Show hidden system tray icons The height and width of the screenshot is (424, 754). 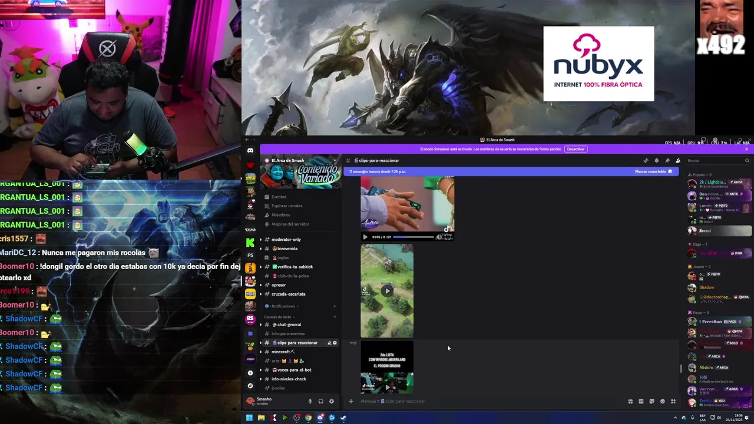pyautogui.click(x=676, y=418)
